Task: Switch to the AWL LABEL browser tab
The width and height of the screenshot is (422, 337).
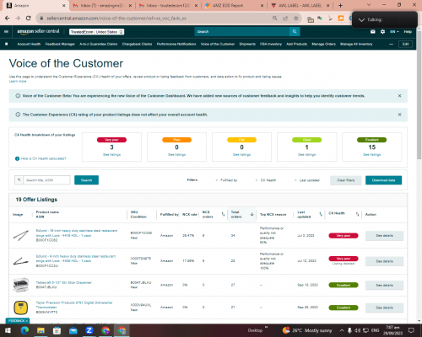Action: [x=300, y=5]
